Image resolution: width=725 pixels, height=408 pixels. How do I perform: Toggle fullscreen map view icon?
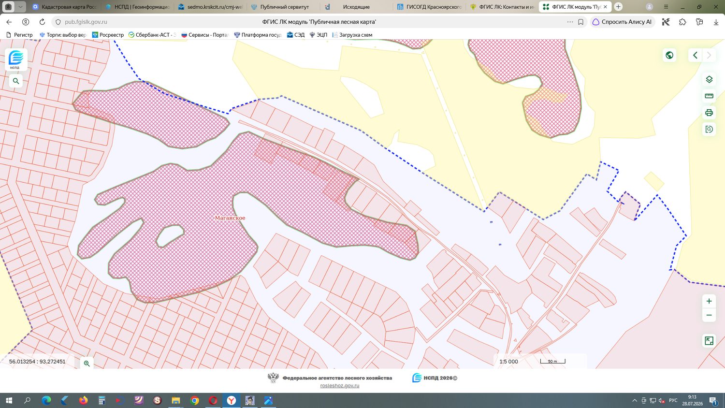coord(709,341)
